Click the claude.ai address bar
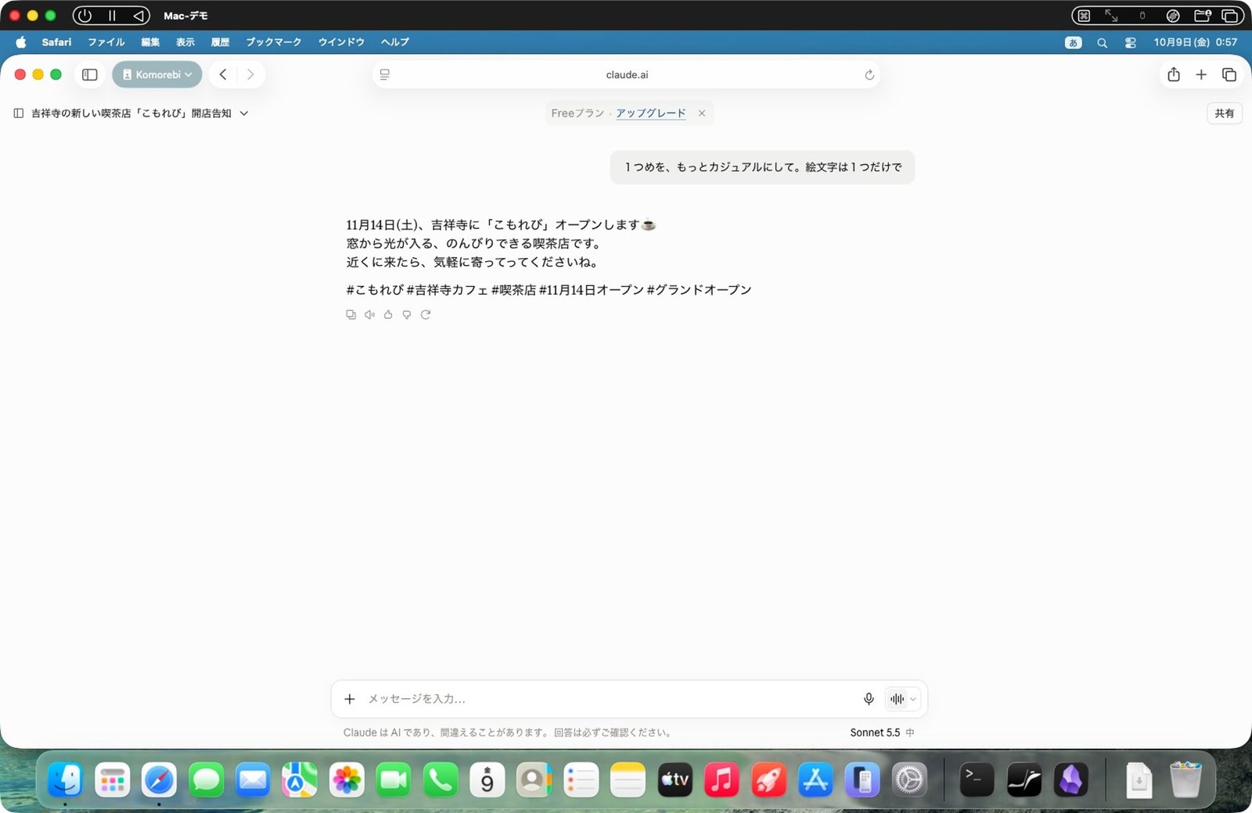This screenshot has width=1252, height=813. coord(627,74)
